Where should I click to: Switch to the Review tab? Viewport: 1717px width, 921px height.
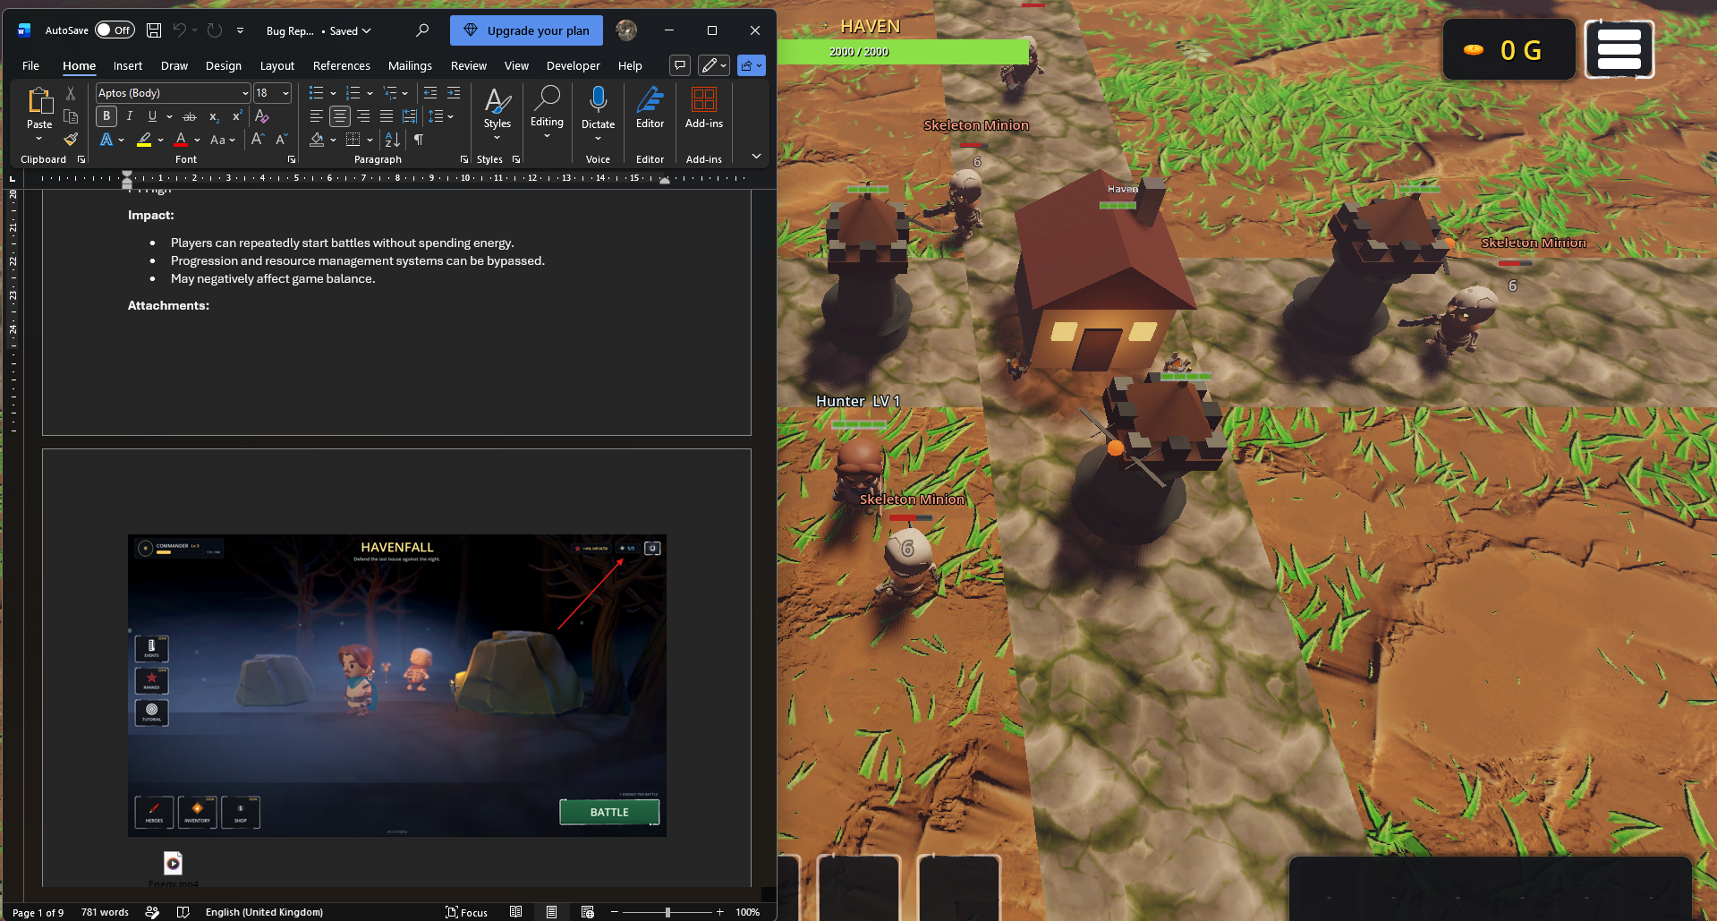pos(469,65)
